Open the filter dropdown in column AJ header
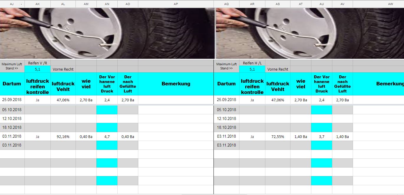The width and height of the screenshot is (404, 195). tap(21, 4)
